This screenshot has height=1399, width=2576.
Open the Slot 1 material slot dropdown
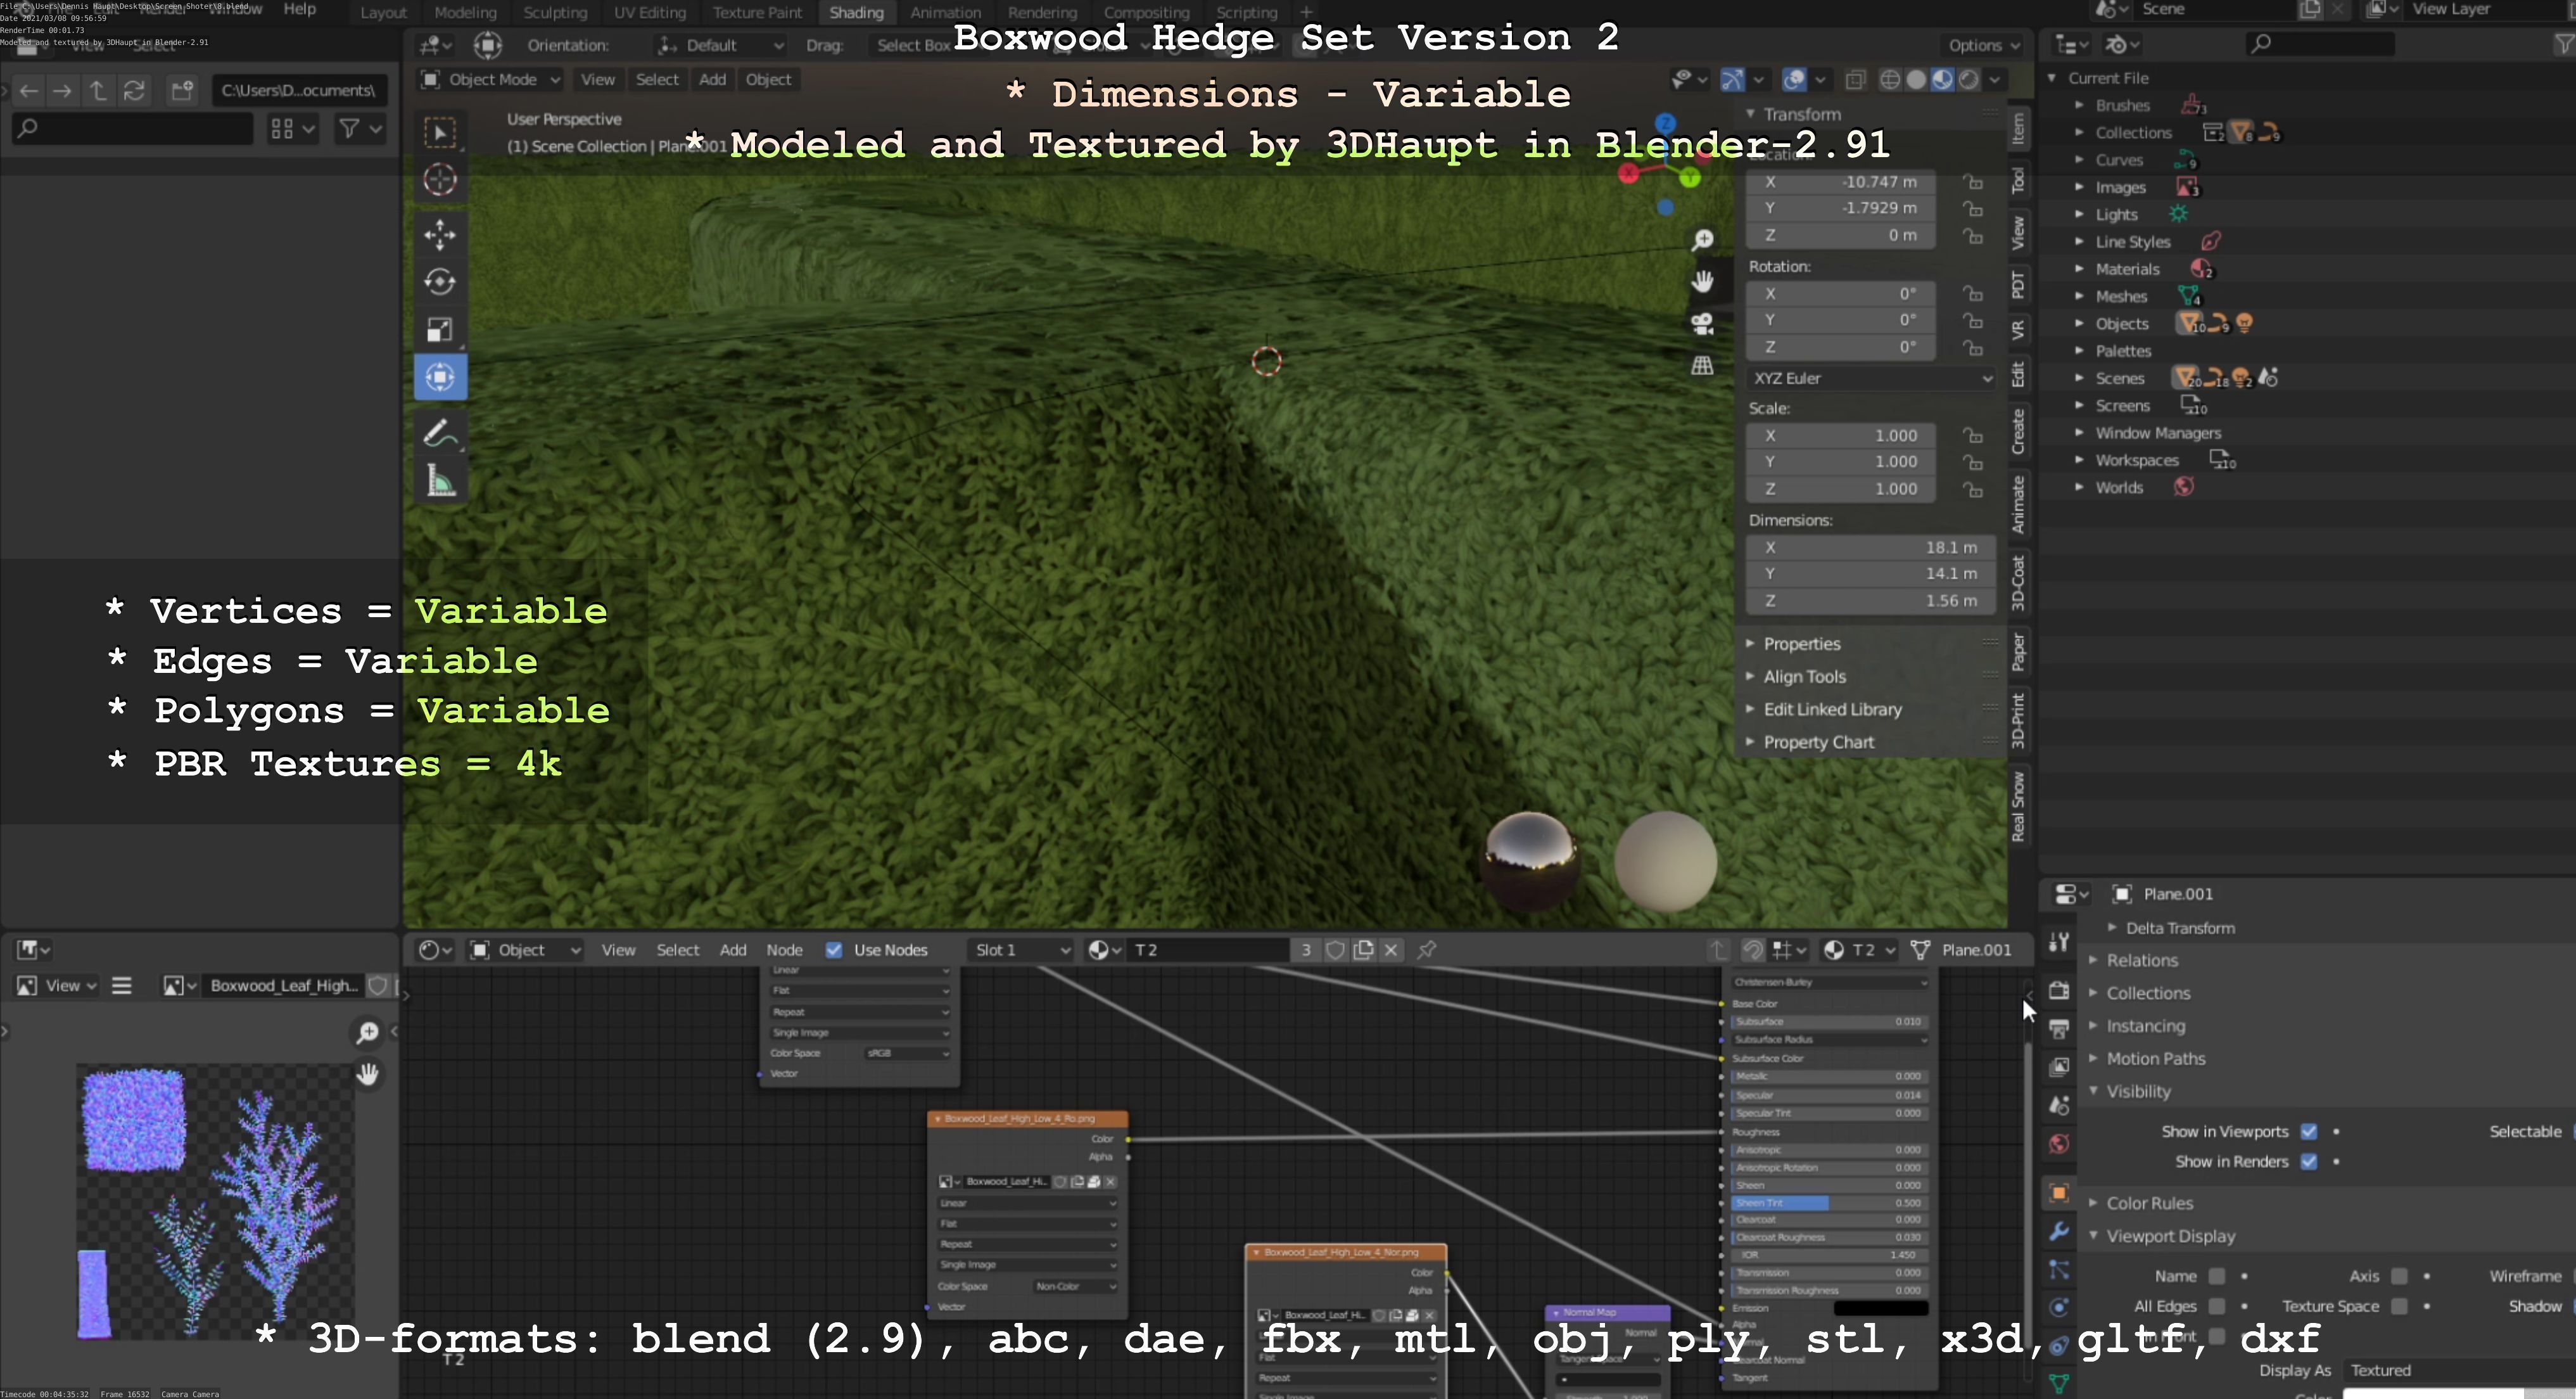coord(1021,950)
